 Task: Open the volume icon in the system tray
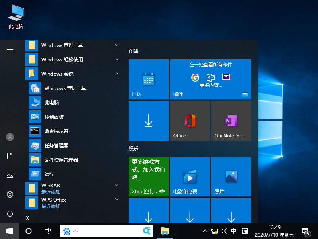[x=223, y=231]
